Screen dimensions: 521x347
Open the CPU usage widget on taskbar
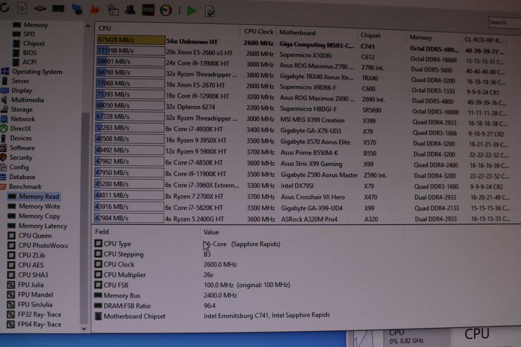tap(399, 338)
